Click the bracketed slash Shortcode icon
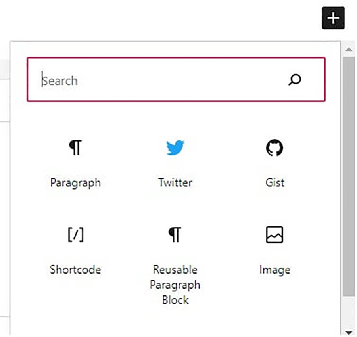 75,234
